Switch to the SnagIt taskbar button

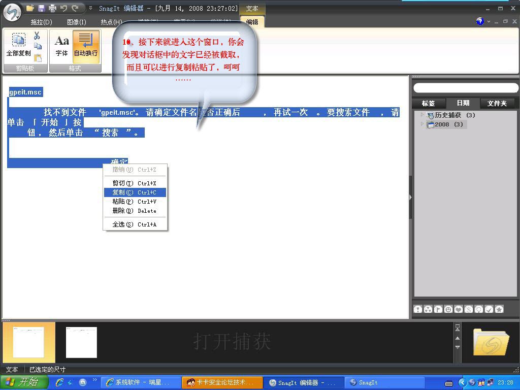click(385, 383)
